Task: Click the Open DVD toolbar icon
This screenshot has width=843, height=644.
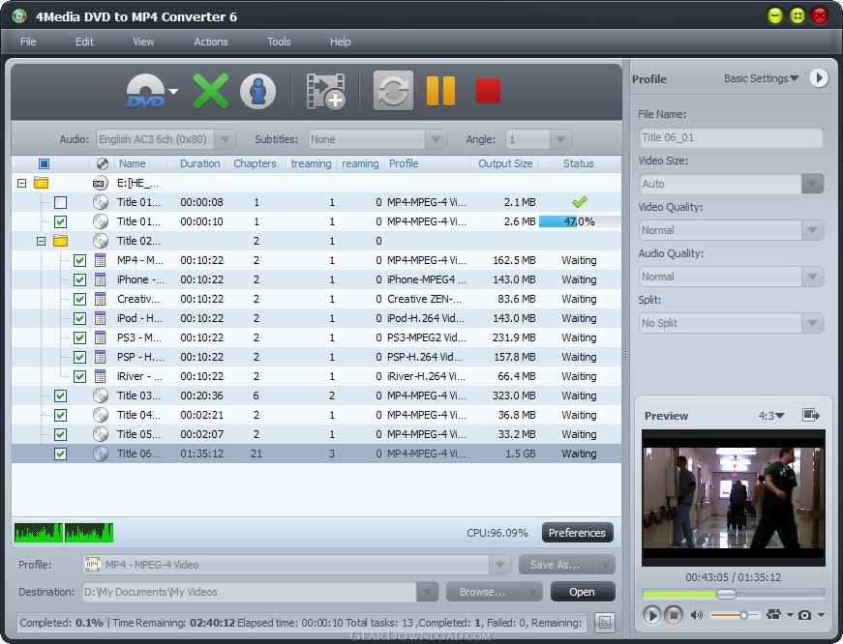Action: (146, 91)
